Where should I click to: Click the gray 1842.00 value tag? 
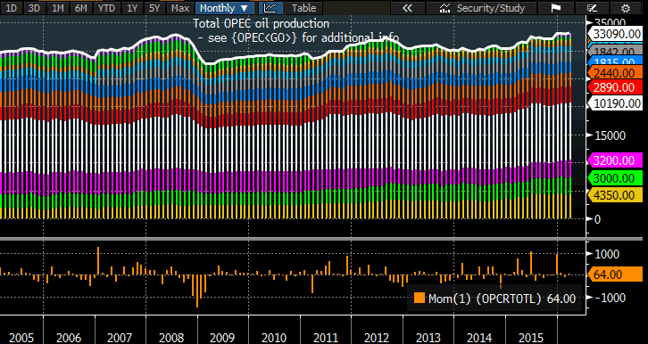(x=615, y=52)
